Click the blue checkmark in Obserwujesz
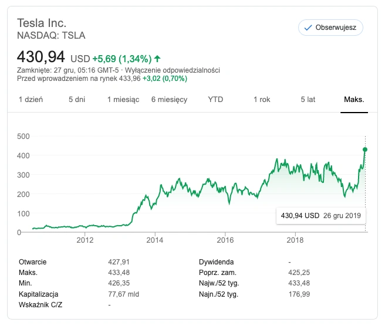Screen dimensions: 385x326 pos(308,28)
